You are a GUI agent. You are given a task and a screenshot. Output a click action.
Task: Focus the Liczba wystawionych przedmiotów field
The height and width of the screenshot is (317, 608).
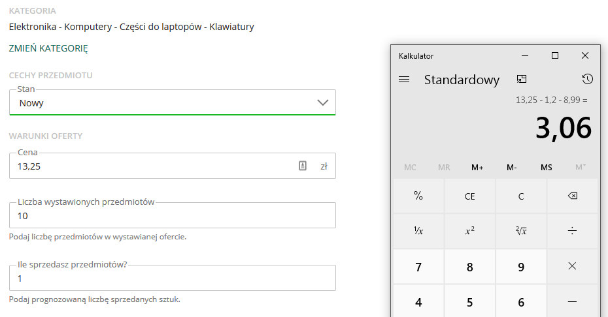pos(173,216)
